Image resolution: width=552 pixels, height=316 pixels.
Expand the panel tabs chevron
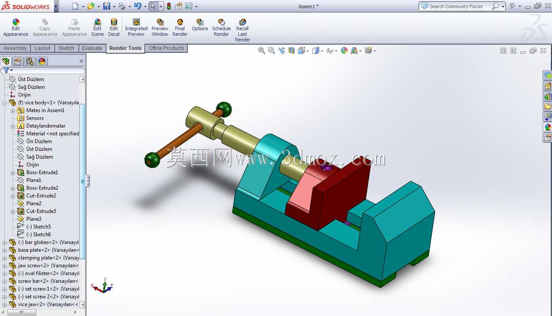[x=81, y=61]
